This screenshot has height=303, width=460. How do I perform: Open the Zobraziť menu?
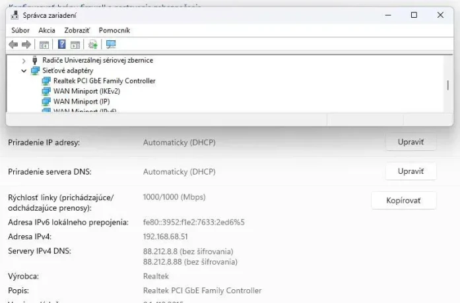(x=77, y=30)
